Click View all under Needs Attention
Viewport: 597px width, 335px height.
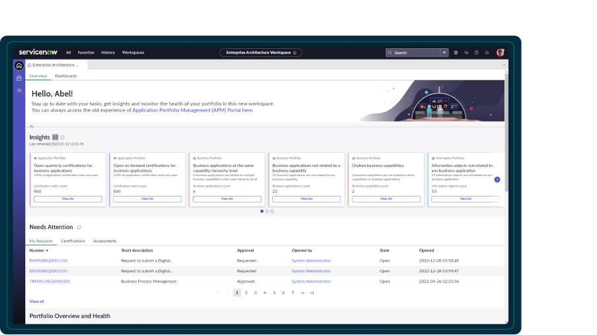36,301
